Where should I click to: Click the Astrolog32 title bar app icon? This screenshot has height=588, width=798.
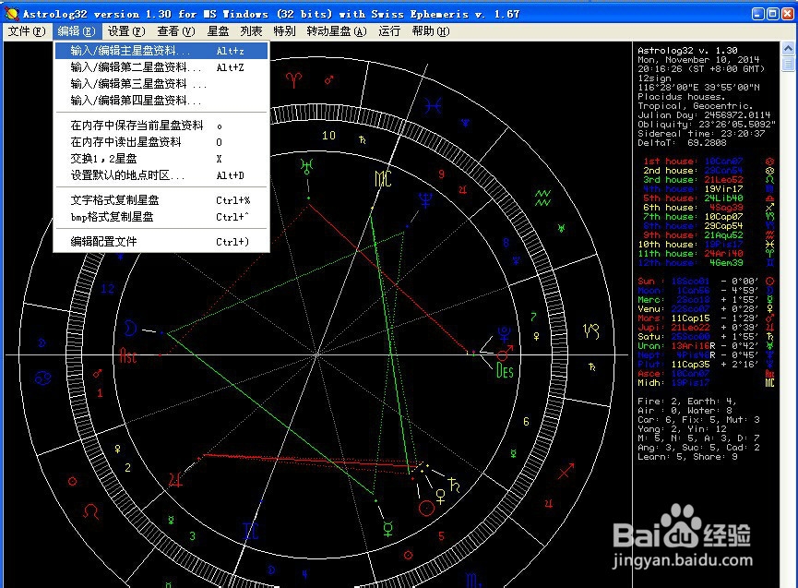12,14
